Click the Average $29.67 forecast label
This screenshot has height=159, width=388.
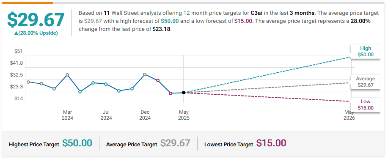[x=365, y=82]
